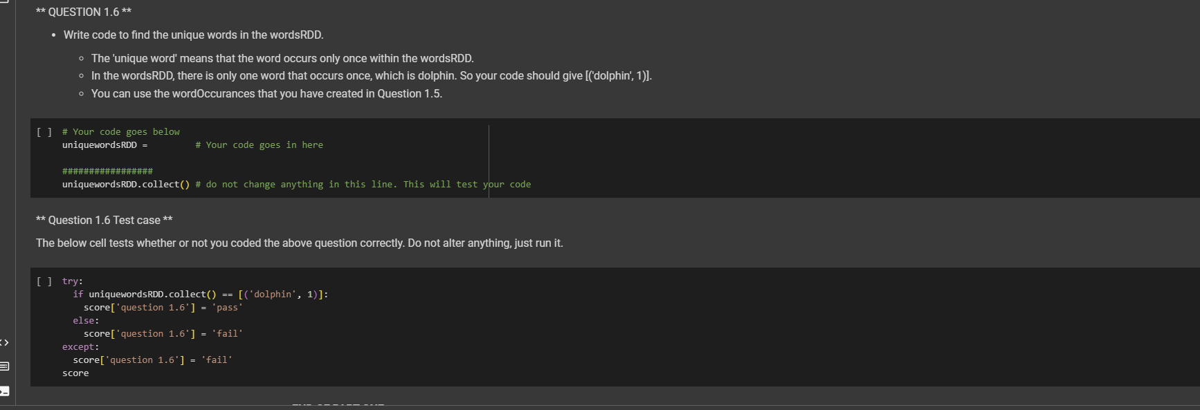Click the try: line in test cell
Image resolution: width=1200 pixels, height=410 pixels.
point(73,281)
